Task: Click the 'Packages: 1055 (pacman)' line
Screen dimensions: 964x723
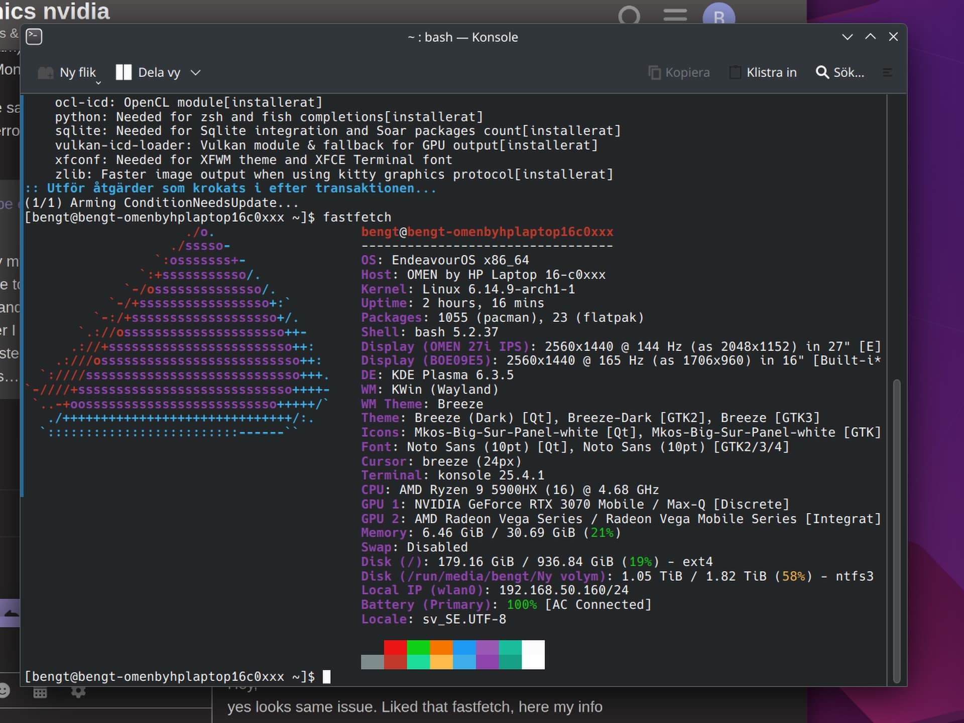Action: click(502, 318)
